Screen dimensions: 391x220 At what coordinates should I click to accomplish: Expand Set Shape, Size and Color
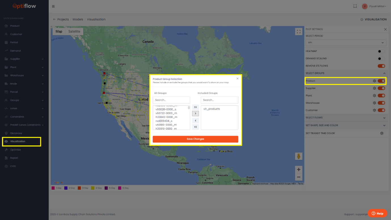tap(384, 125)
